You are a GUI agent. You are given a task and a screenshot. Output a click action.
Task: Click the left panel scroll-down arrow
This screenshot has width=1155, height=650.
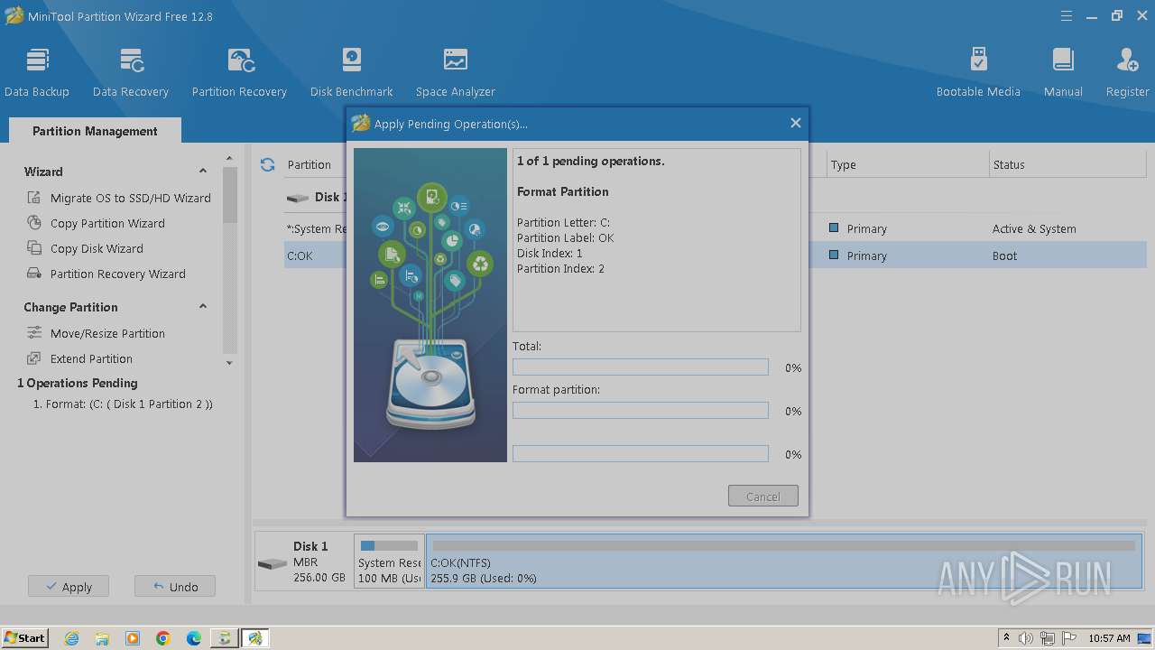229,363
